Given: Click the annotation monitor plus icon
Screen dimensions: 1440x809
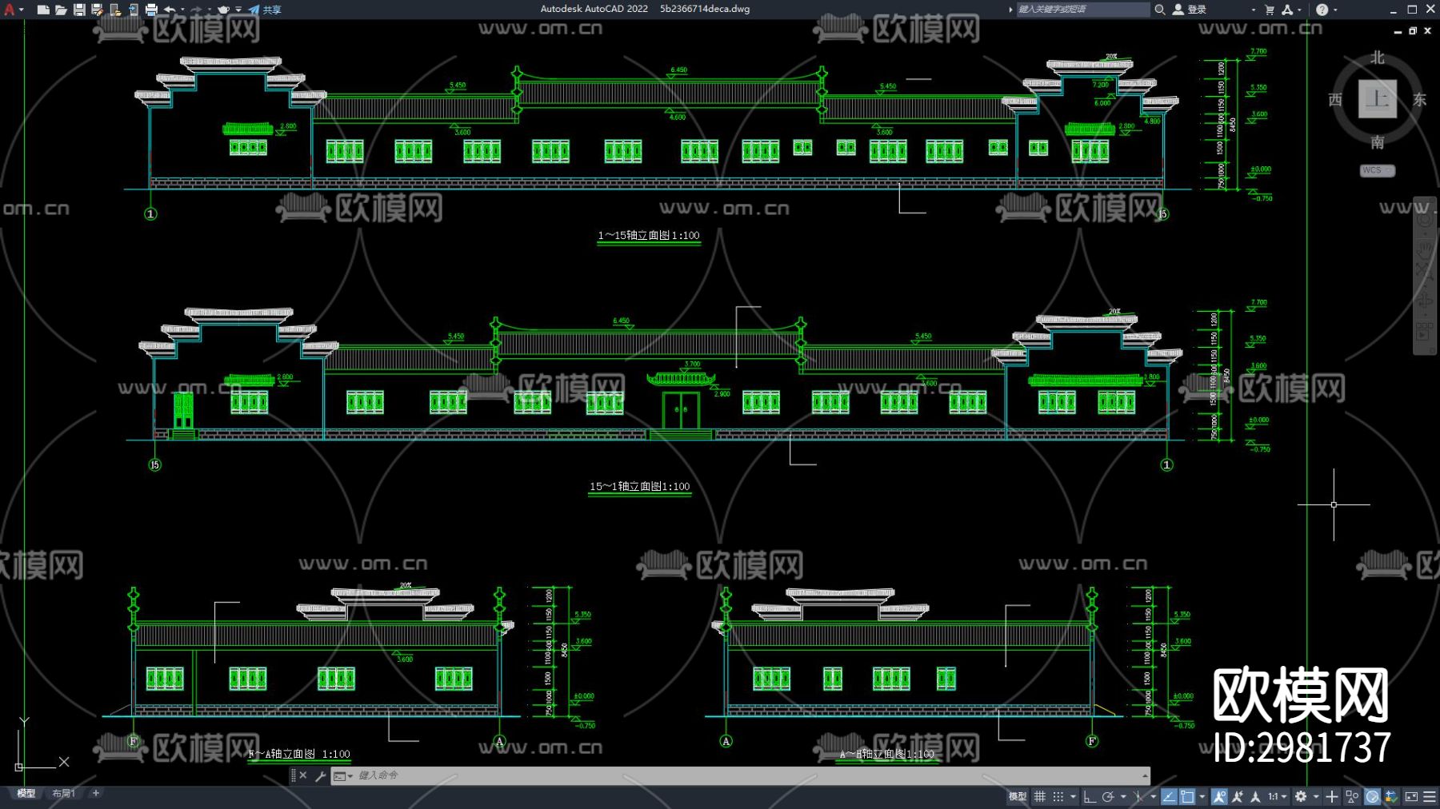Looking at the screenshot, I should (x=1332, y=796).
